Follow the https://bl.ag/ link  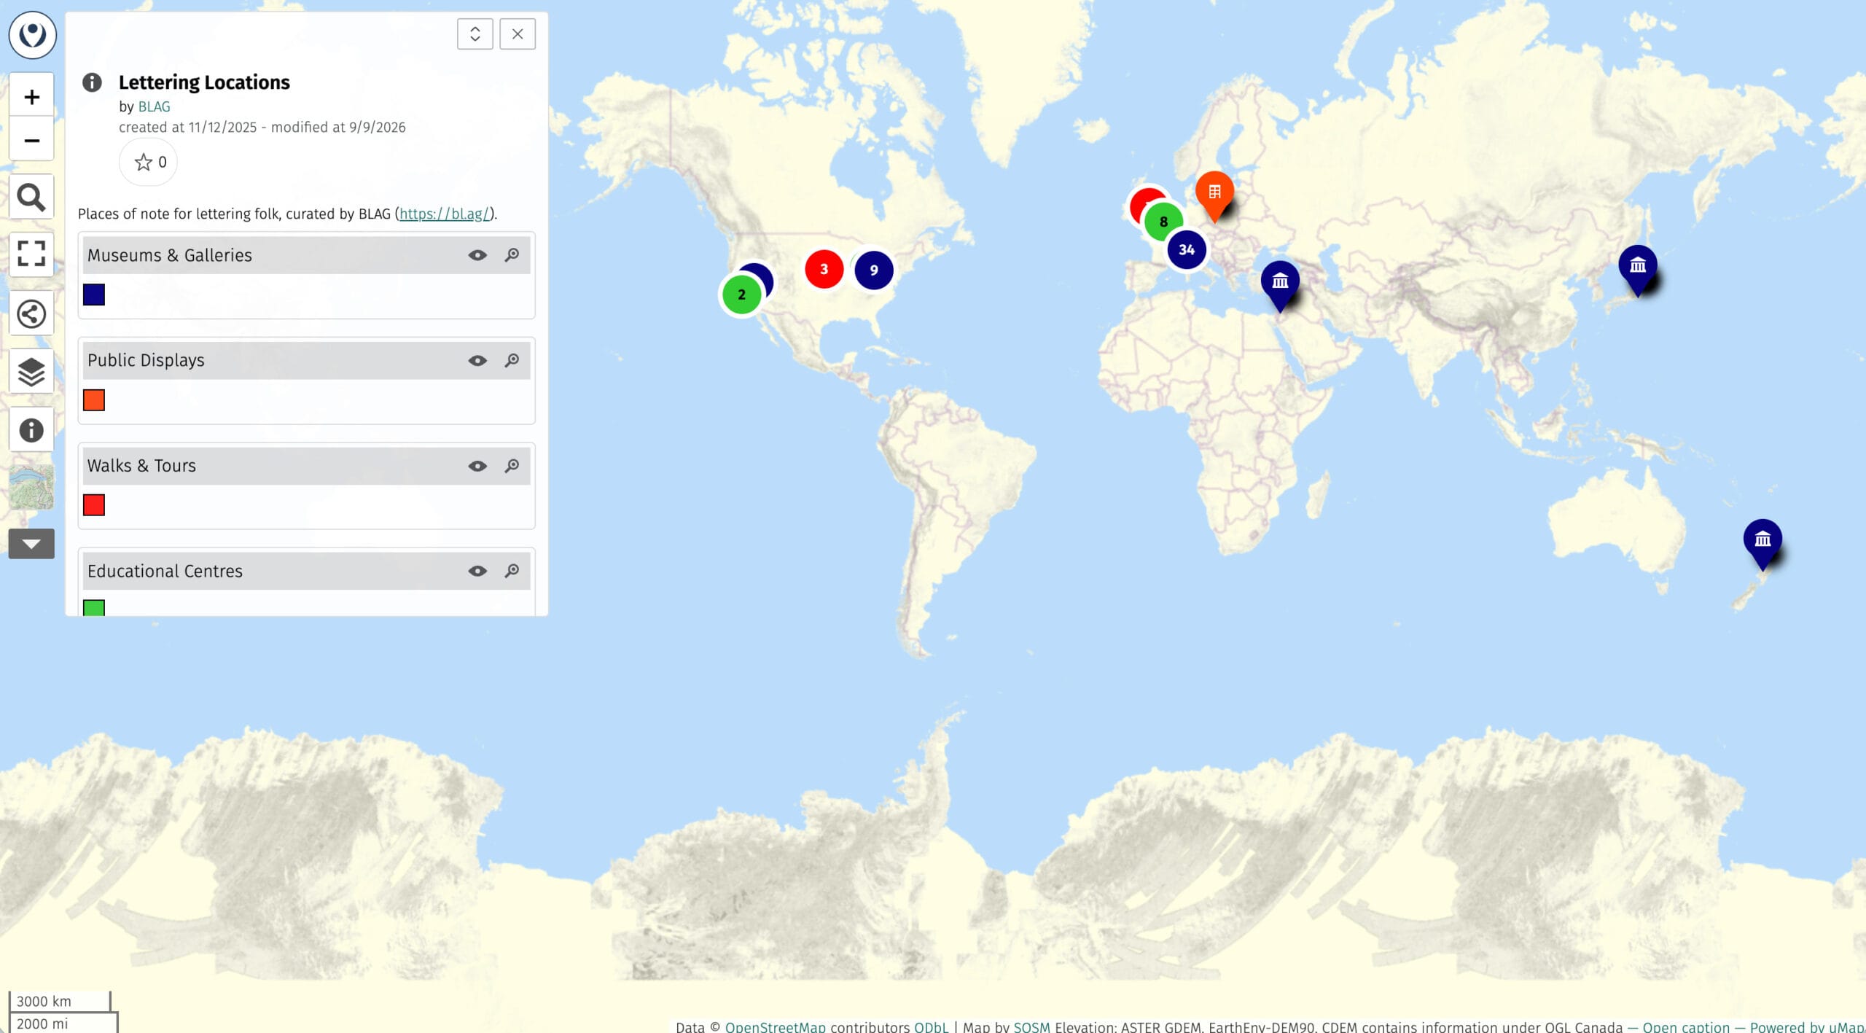pyautogui.click(x=445, y=214)
